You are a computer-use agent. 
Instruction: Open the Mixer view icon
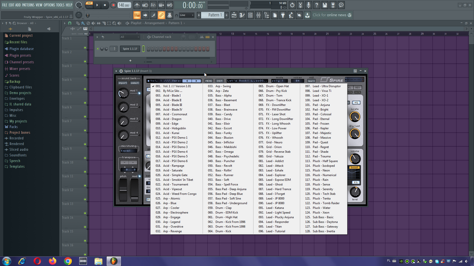[x=258, y=15]
